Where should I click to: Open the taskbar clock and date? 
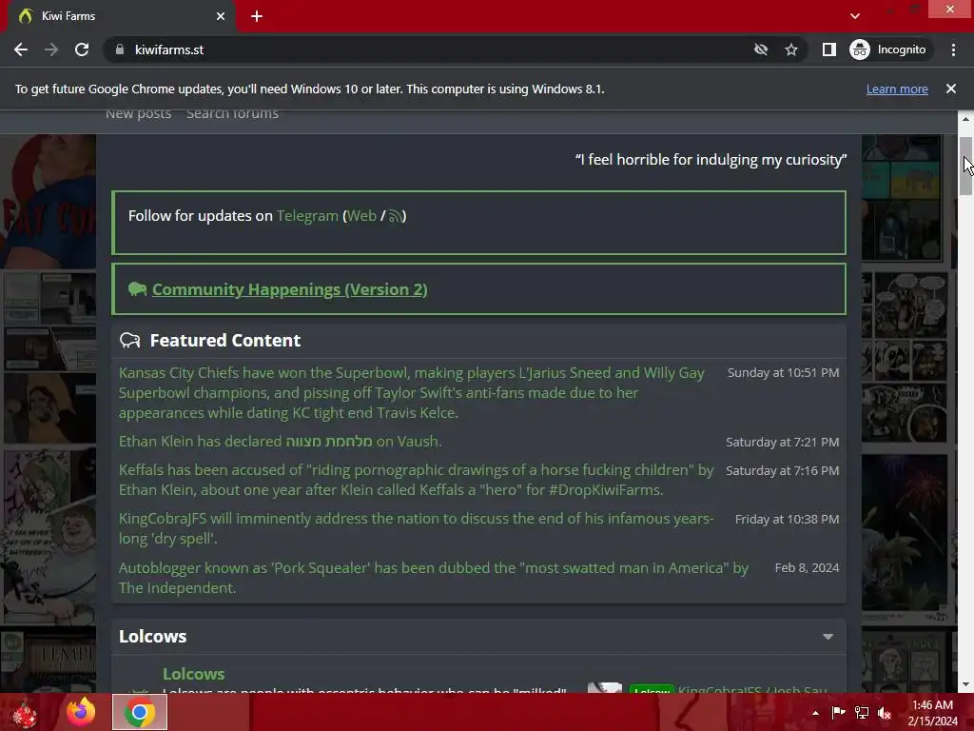pyautogui.click(x=932, y=713)
